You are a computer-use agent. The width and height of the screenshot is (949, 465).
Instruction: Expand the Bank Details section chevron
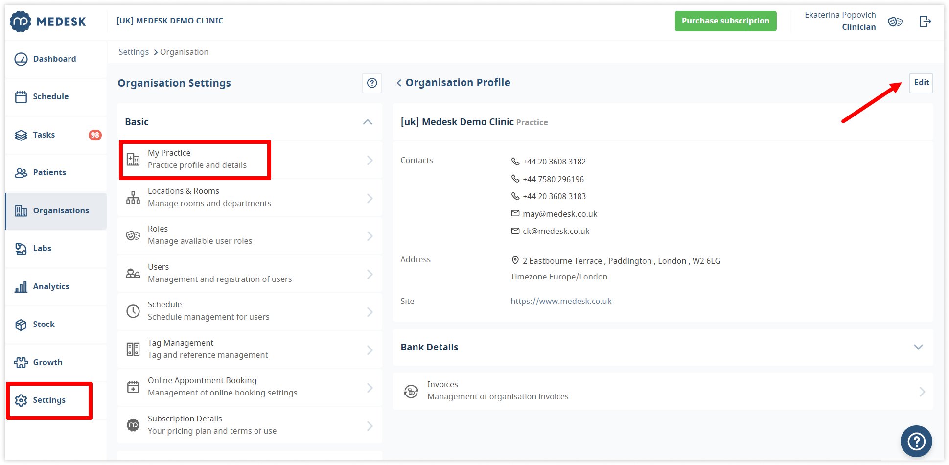(x=918, y=347)
